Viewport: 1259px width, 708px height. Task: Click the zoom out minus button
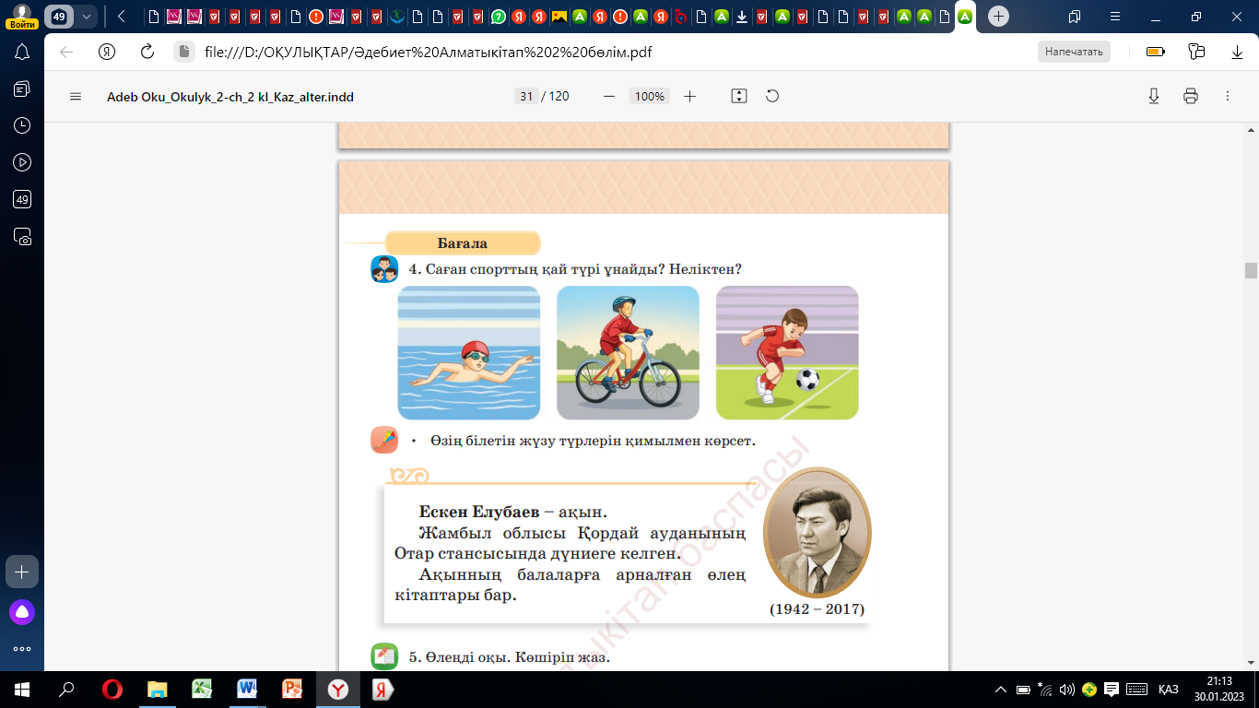(x=608, y=96)
